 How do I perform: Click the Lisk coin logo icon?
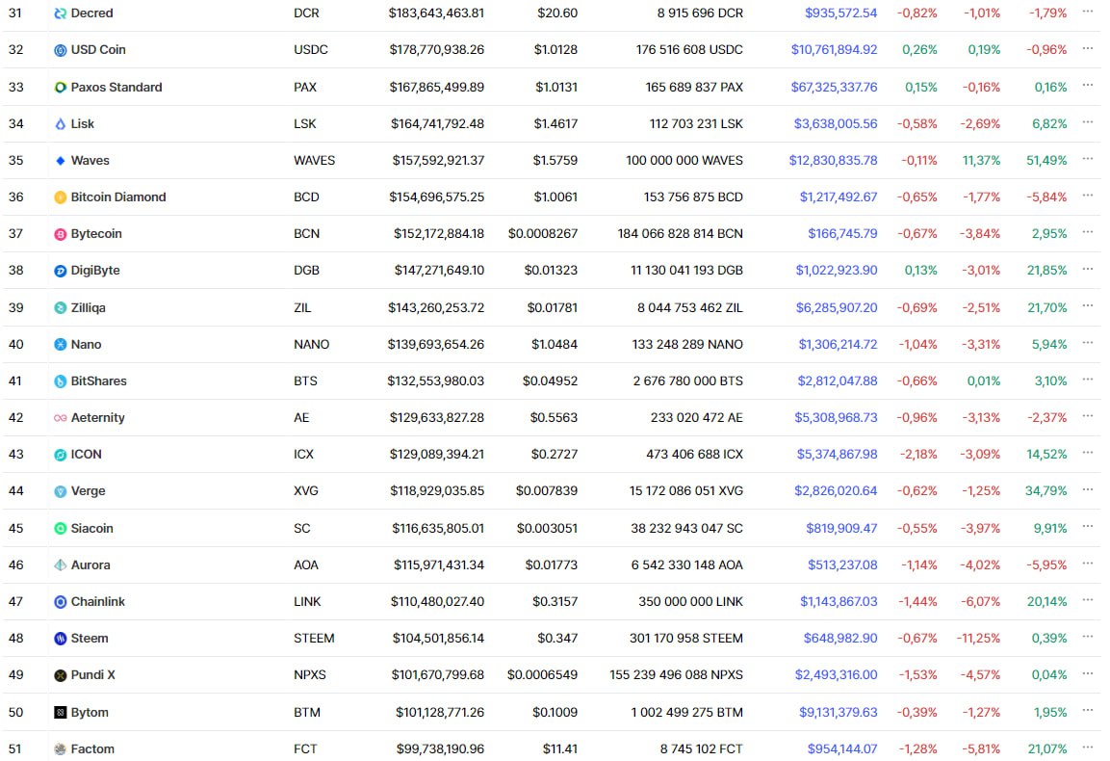[61, 124]
